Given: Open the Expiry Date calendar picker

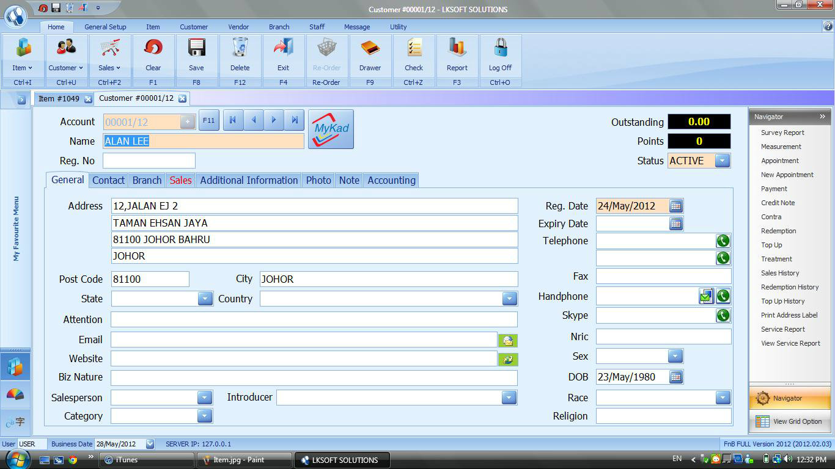Looking at the screenshot, I should point(675,224).
